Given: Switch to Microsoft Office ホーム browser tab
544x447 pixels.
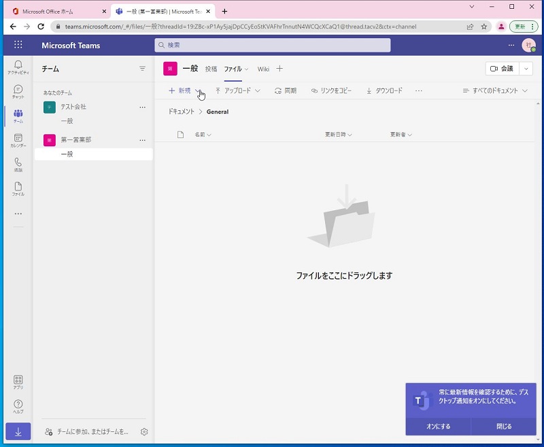Looking at the screenshot, I should pyautogui.click(x=59, y=12).
